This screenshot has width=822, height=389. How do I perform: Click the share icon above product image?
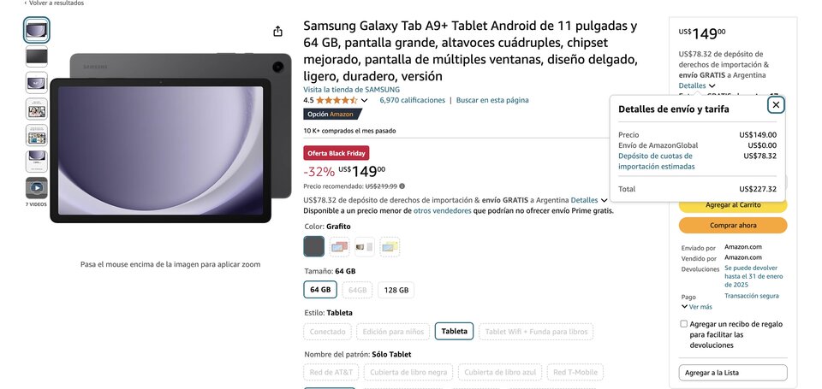click(x=277, y=32)
